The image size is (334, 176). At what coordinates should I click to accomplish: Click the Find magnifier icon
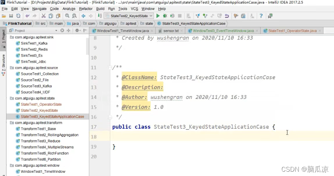(67, 16)
